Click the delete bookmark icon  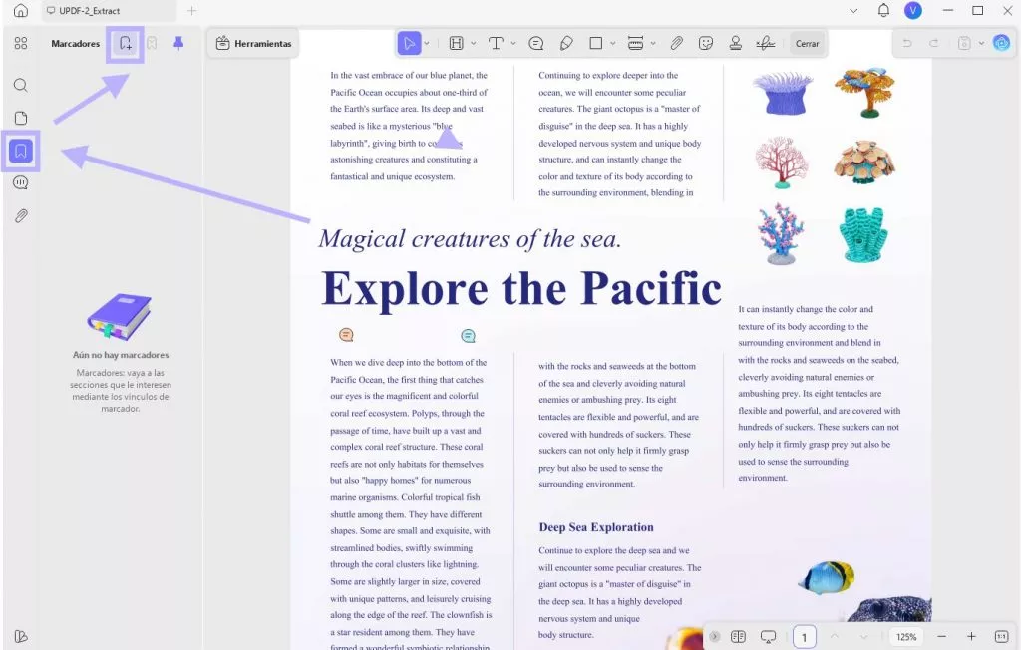tap(152, 43)
